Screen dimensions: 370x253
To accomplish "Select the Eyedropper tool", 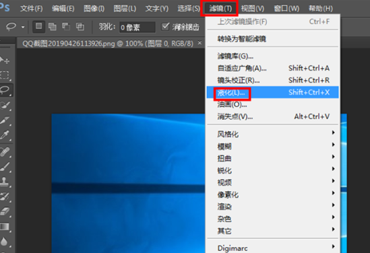I will [x=5, y=135].
